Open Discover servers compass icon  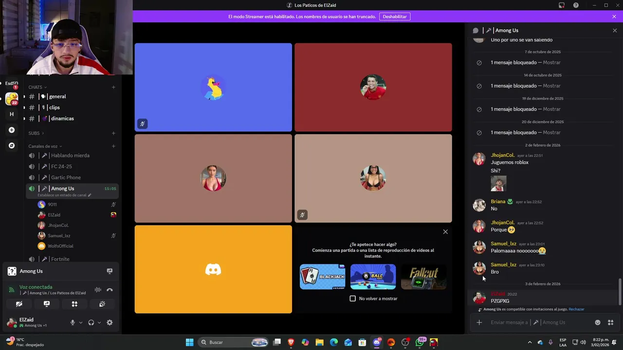(x=12, y=145)
